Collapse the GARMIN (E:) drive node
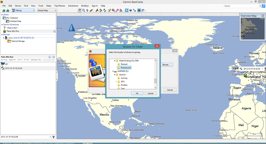The image size is (266, 144). [x=113, y=71]
